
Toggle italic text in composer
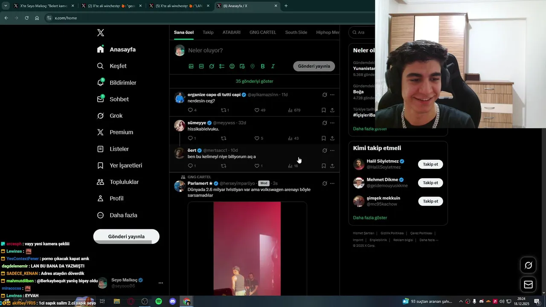(x=273, y=66)
